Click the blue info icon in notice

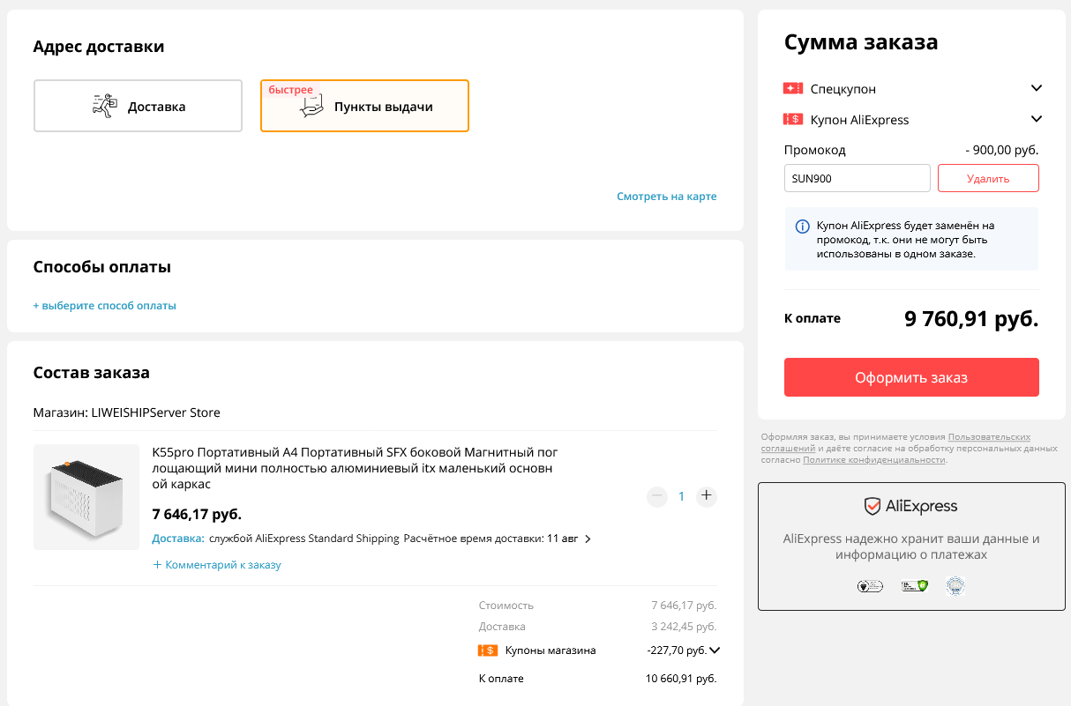[802, 227]
